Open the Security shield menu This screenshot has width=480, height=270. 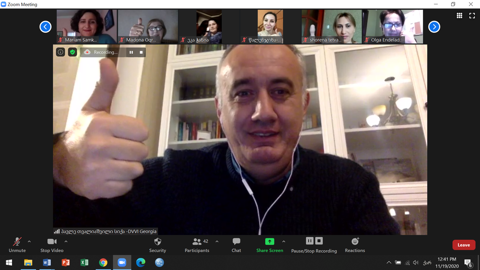click(x=157, y=245)
